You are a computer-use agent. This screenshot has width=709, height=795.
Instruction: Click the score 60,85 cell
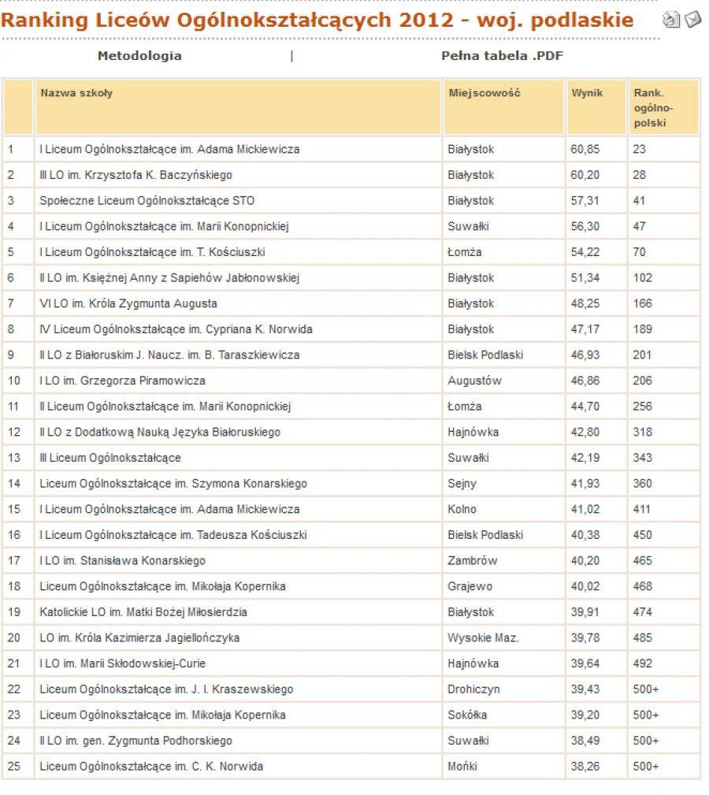[x=585, y=150]
